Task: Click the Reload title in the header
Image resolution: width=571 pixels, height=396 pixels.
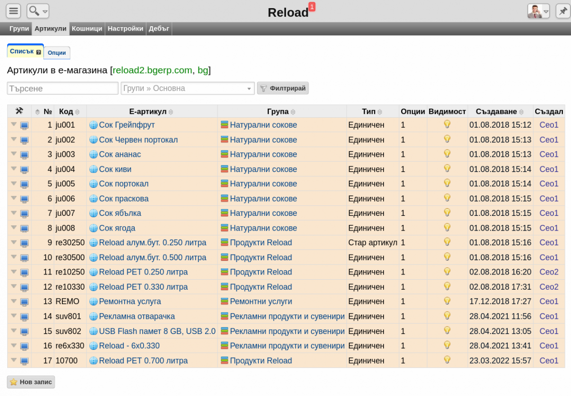Action: (288, 13)
